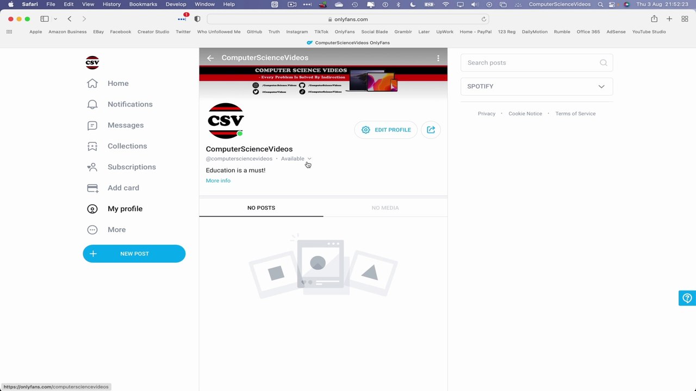This screenshot has height=391, width=696.
Task: Toggle the Safari sidebar button
Action: pyautogui.click(x=45, y=19)
